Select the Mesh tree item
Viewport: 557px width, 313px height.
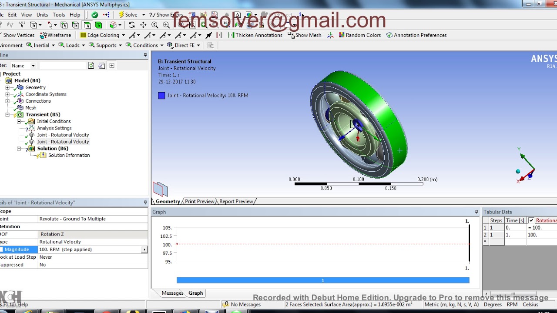pyautogui.click(x=31, y=108)
